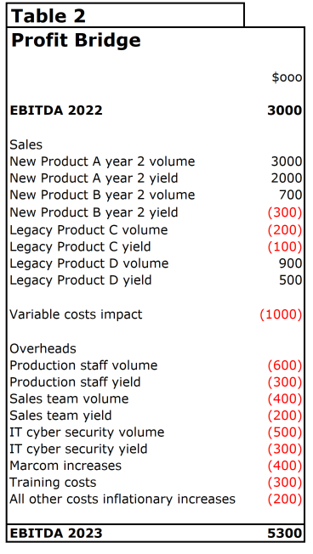Click the Profit Bridge heading
The height and width of the screenshot is (554, 313).
[76, 40]
